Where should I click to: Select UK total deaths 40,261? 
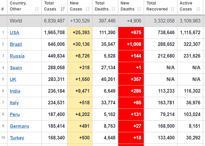pyautogui.click(x=108, y=79)
